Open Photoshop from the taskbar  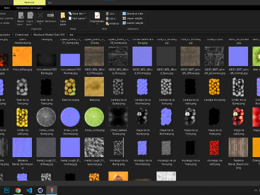(6, 190)
